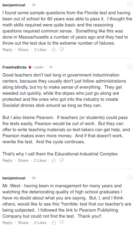Open options dropdown on FreetheBirds comment
138x231 pixels.
click(130, 66)
